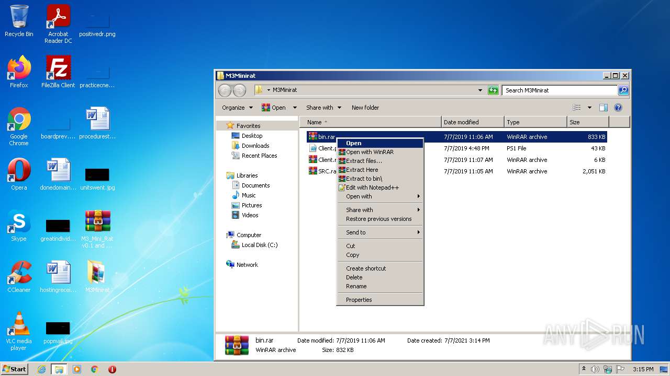Expand the Share with toolbar menu
The image size is (670, 376).
pos(323,108)
